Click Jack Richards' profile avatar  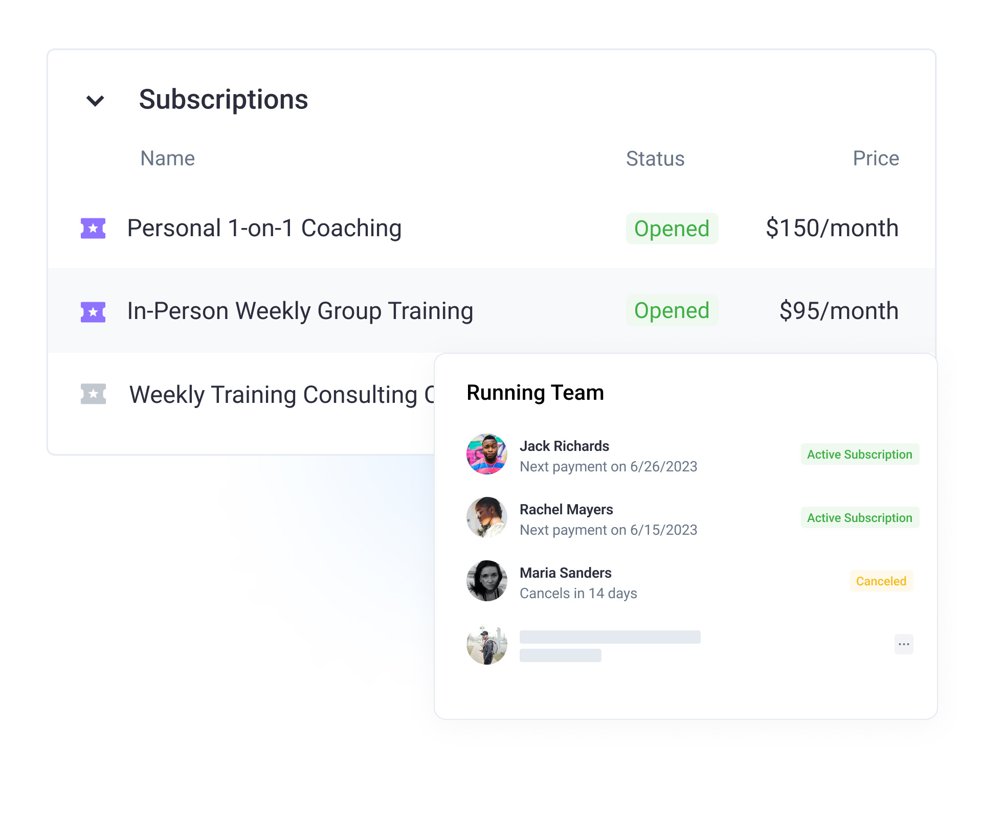point(487,455)
